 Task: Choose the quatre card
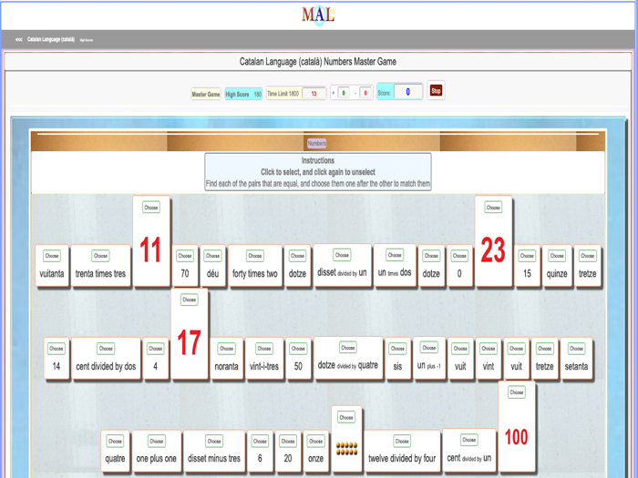[x=115, y=442]
